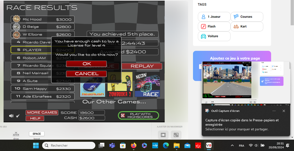
Task: Click OK to buy the level 4 license
Action: coord(86,64)
